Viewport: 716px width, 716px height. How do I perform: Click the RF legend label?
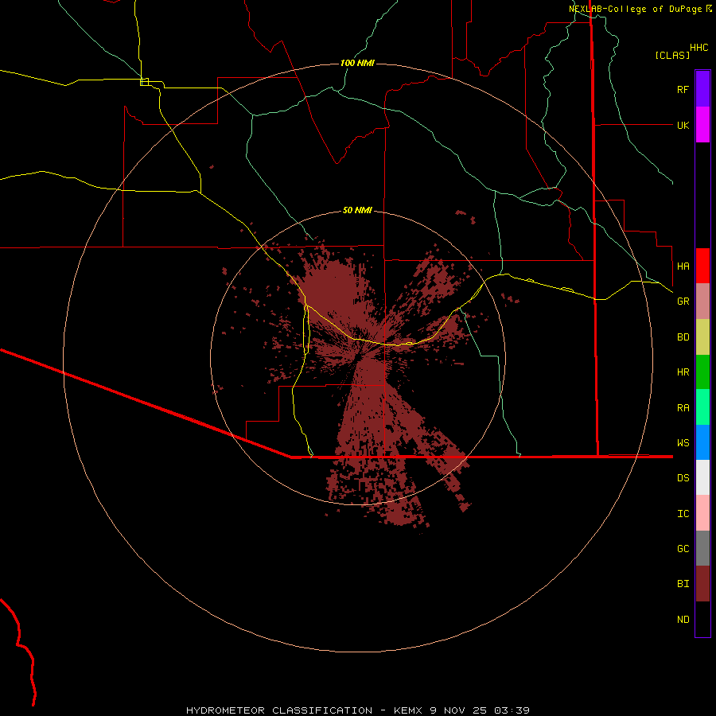[x=683, y=89]
